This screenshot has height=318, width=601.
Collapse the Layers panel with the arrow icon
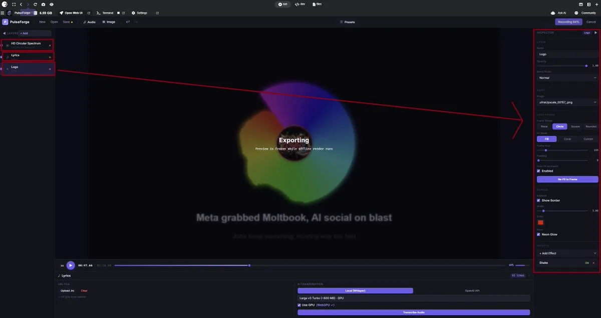[x=5, y=33]
